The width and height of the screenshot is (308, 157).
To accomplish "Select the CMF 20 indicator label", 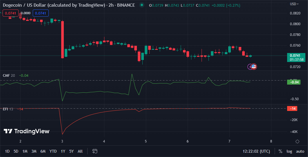I will click(x=9, y=76).
